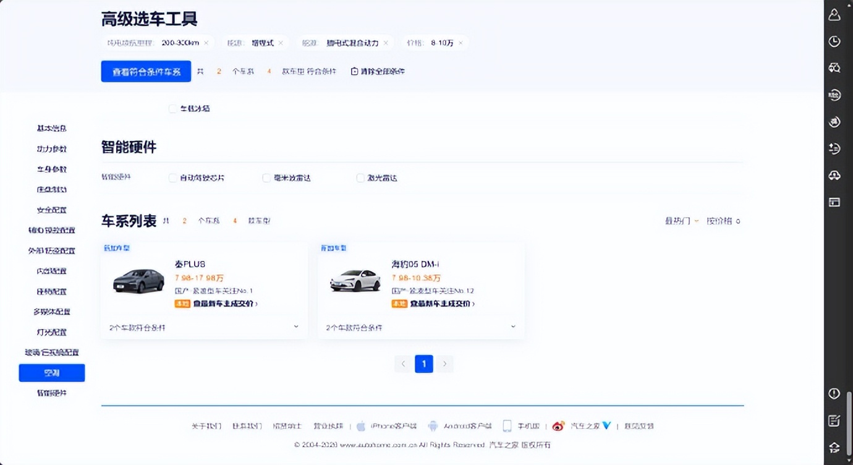
Task: Sort the car list by 按价格
Action: (x=723, y=221)
